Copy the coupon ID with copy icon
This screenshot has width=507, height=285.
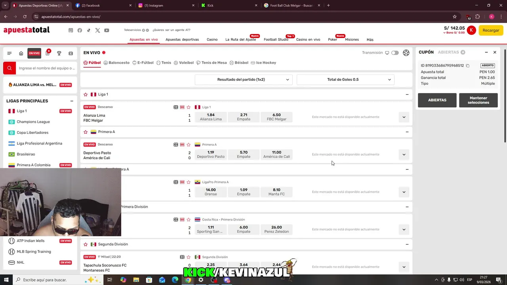point(468,66)
